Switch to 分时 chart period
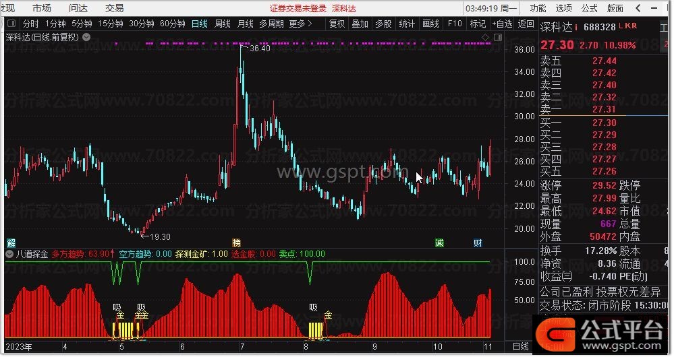Screen dimensions: 674x357 pos(30,24)
